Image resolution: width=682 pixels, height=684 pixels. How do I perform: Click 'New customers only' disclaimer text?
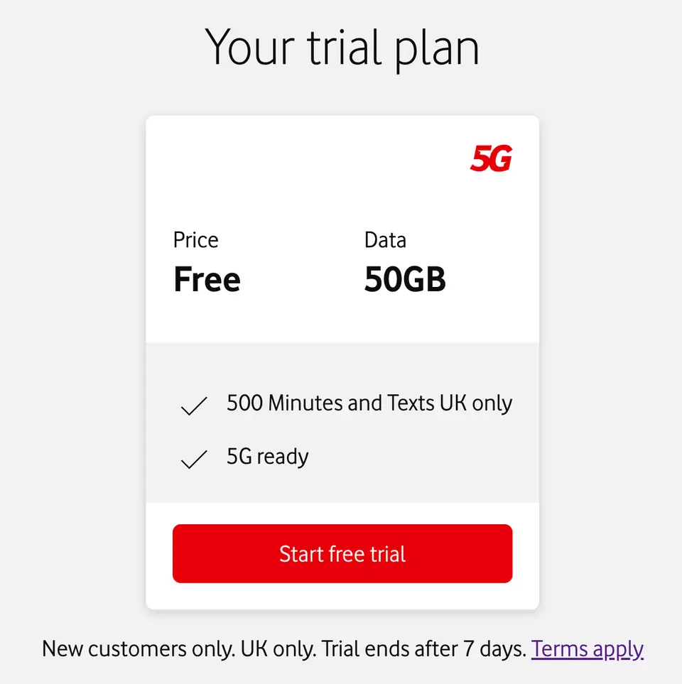point(139,649)
